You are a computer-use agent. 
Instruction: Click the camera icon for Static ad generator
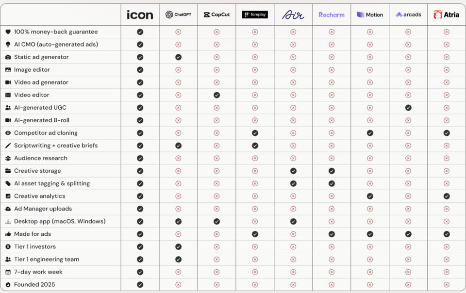click(8, 57)
